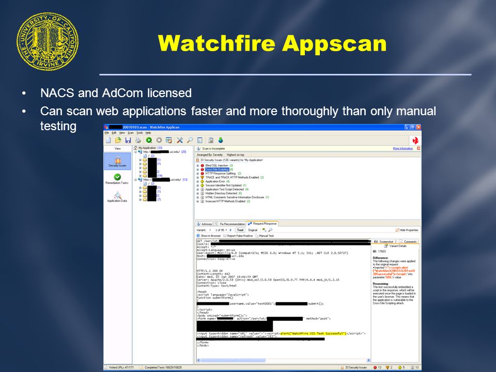
Task: Click the manual explore browser icon
Action: [169, 140]
